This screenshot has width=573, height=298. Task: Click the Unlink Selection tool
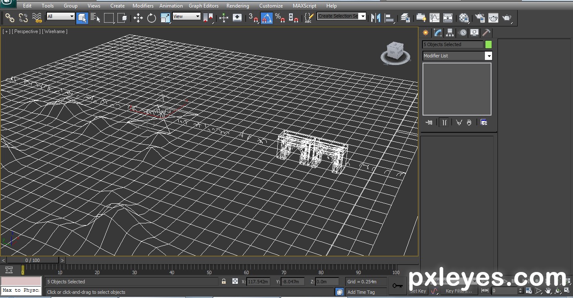pos(23,18)
